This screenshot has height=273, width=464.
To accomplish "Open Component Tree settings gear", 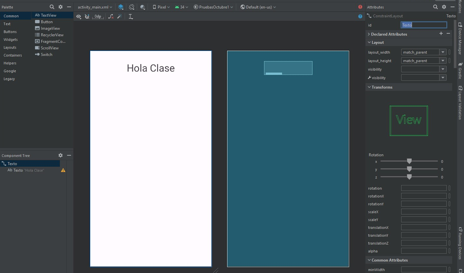I will [60, 155].
